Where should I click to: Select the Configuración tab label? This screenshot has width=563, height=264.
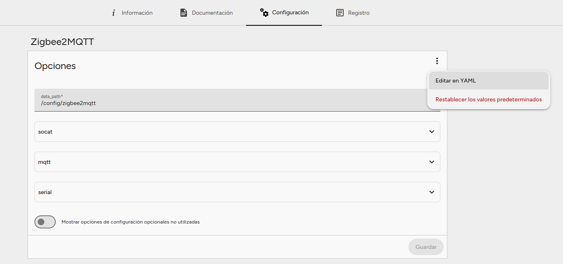coord(290,13)
